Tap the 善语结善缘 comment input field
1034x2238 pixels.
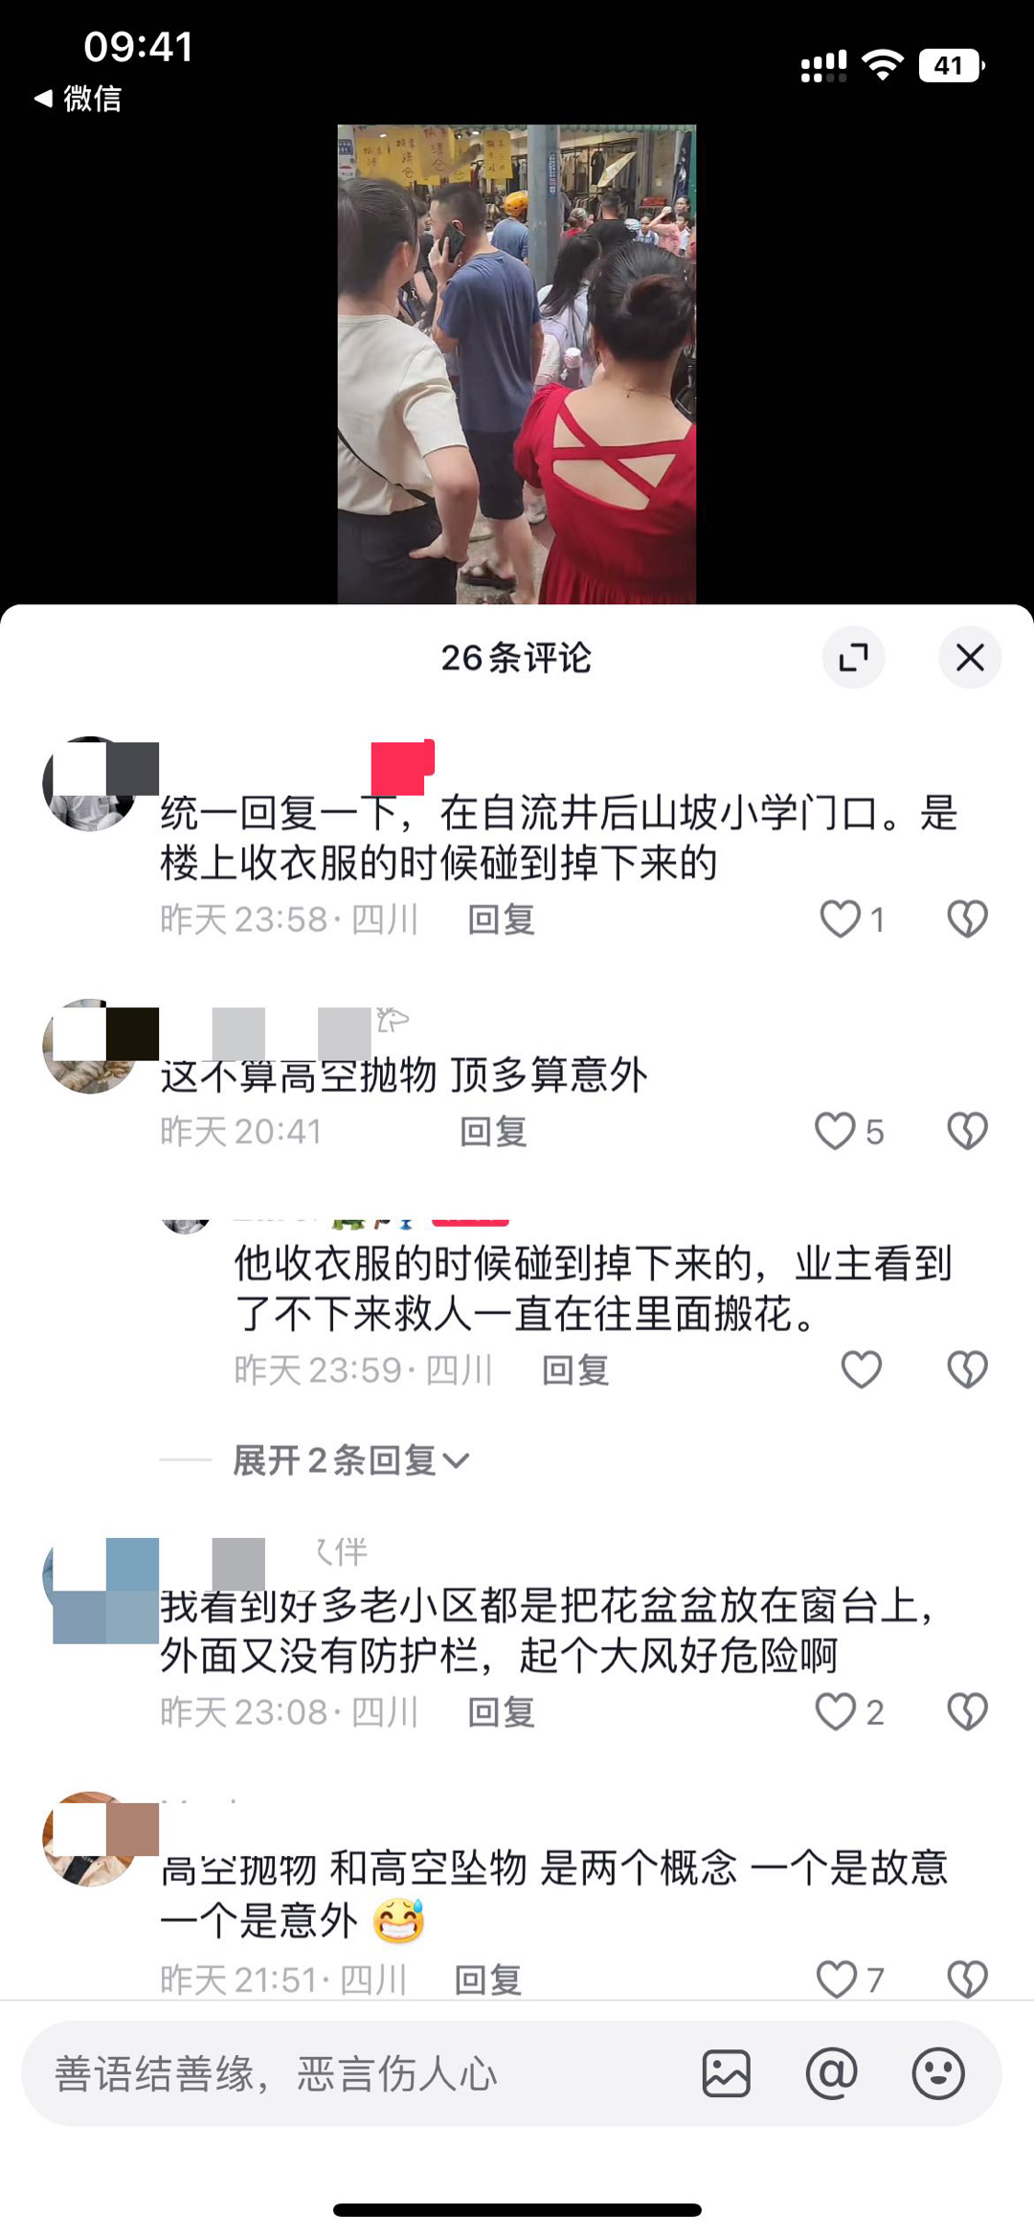click(364, 2074)
